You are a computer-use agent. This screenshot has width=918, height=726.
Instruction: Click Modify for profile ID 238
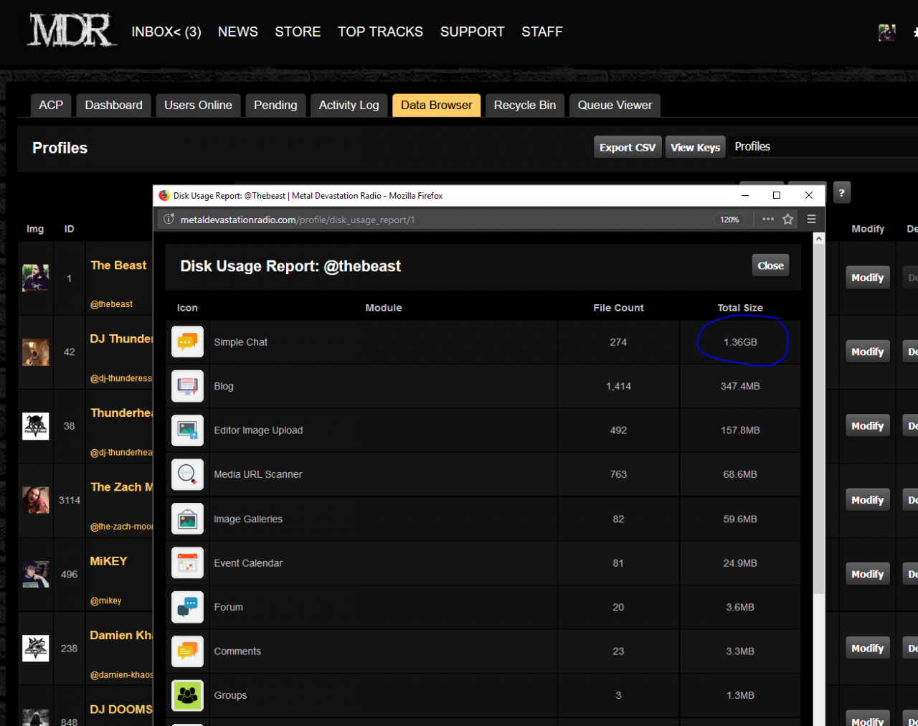pos(868,649)
